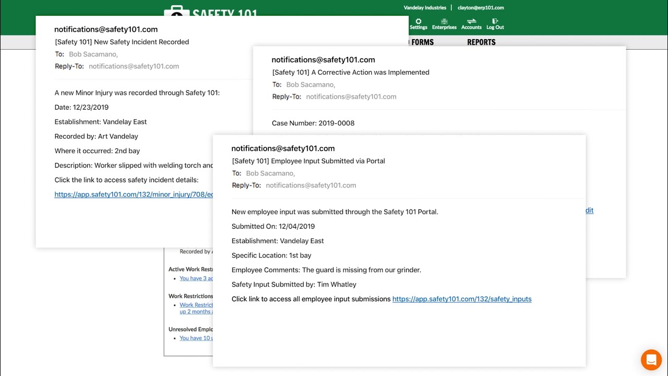The image size is (668, 376).
Task: Click 'Specific Location: 1st bay' line
Action: point(271,255)
